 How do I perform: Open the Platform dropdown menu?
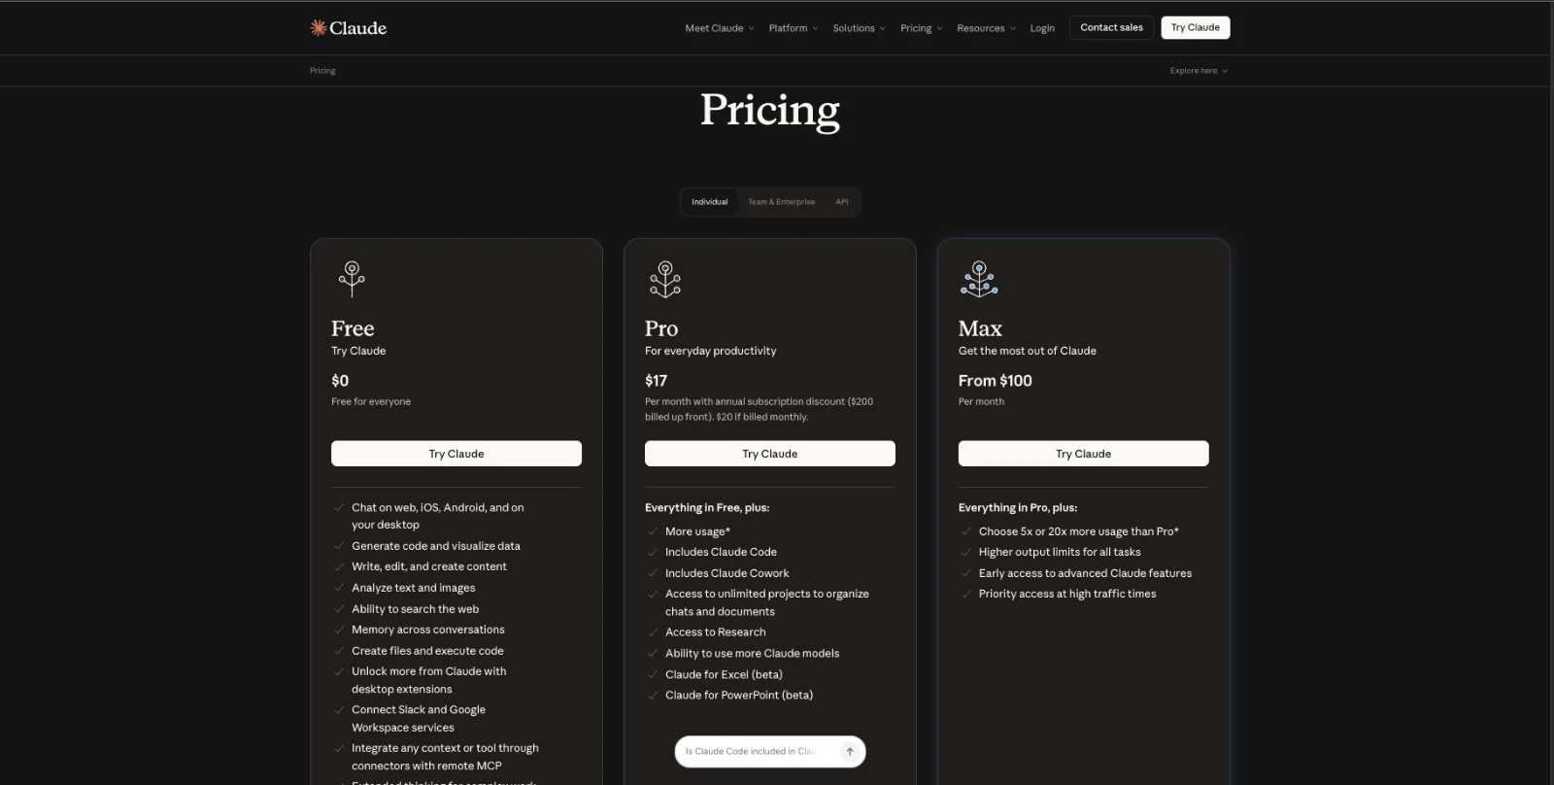pos(793,28)
